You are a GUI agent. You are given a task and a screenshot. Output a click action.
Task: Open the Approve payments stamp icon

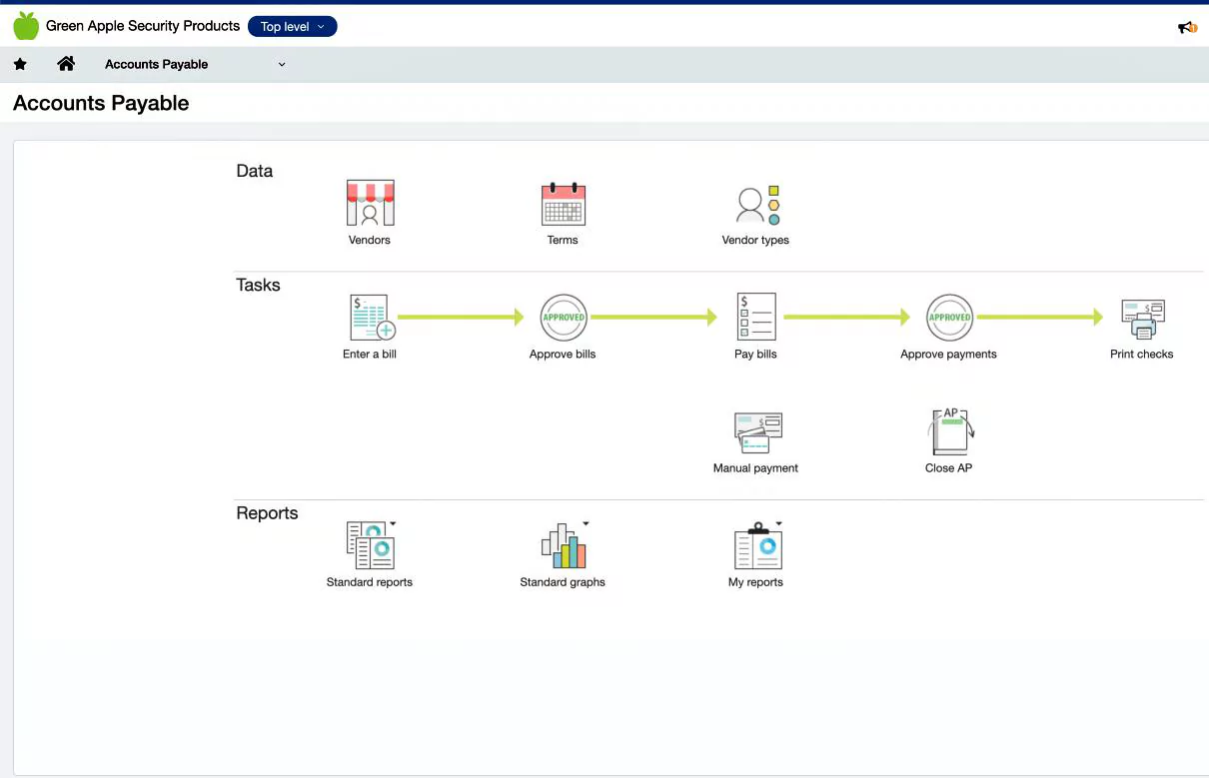pos(948,318)
